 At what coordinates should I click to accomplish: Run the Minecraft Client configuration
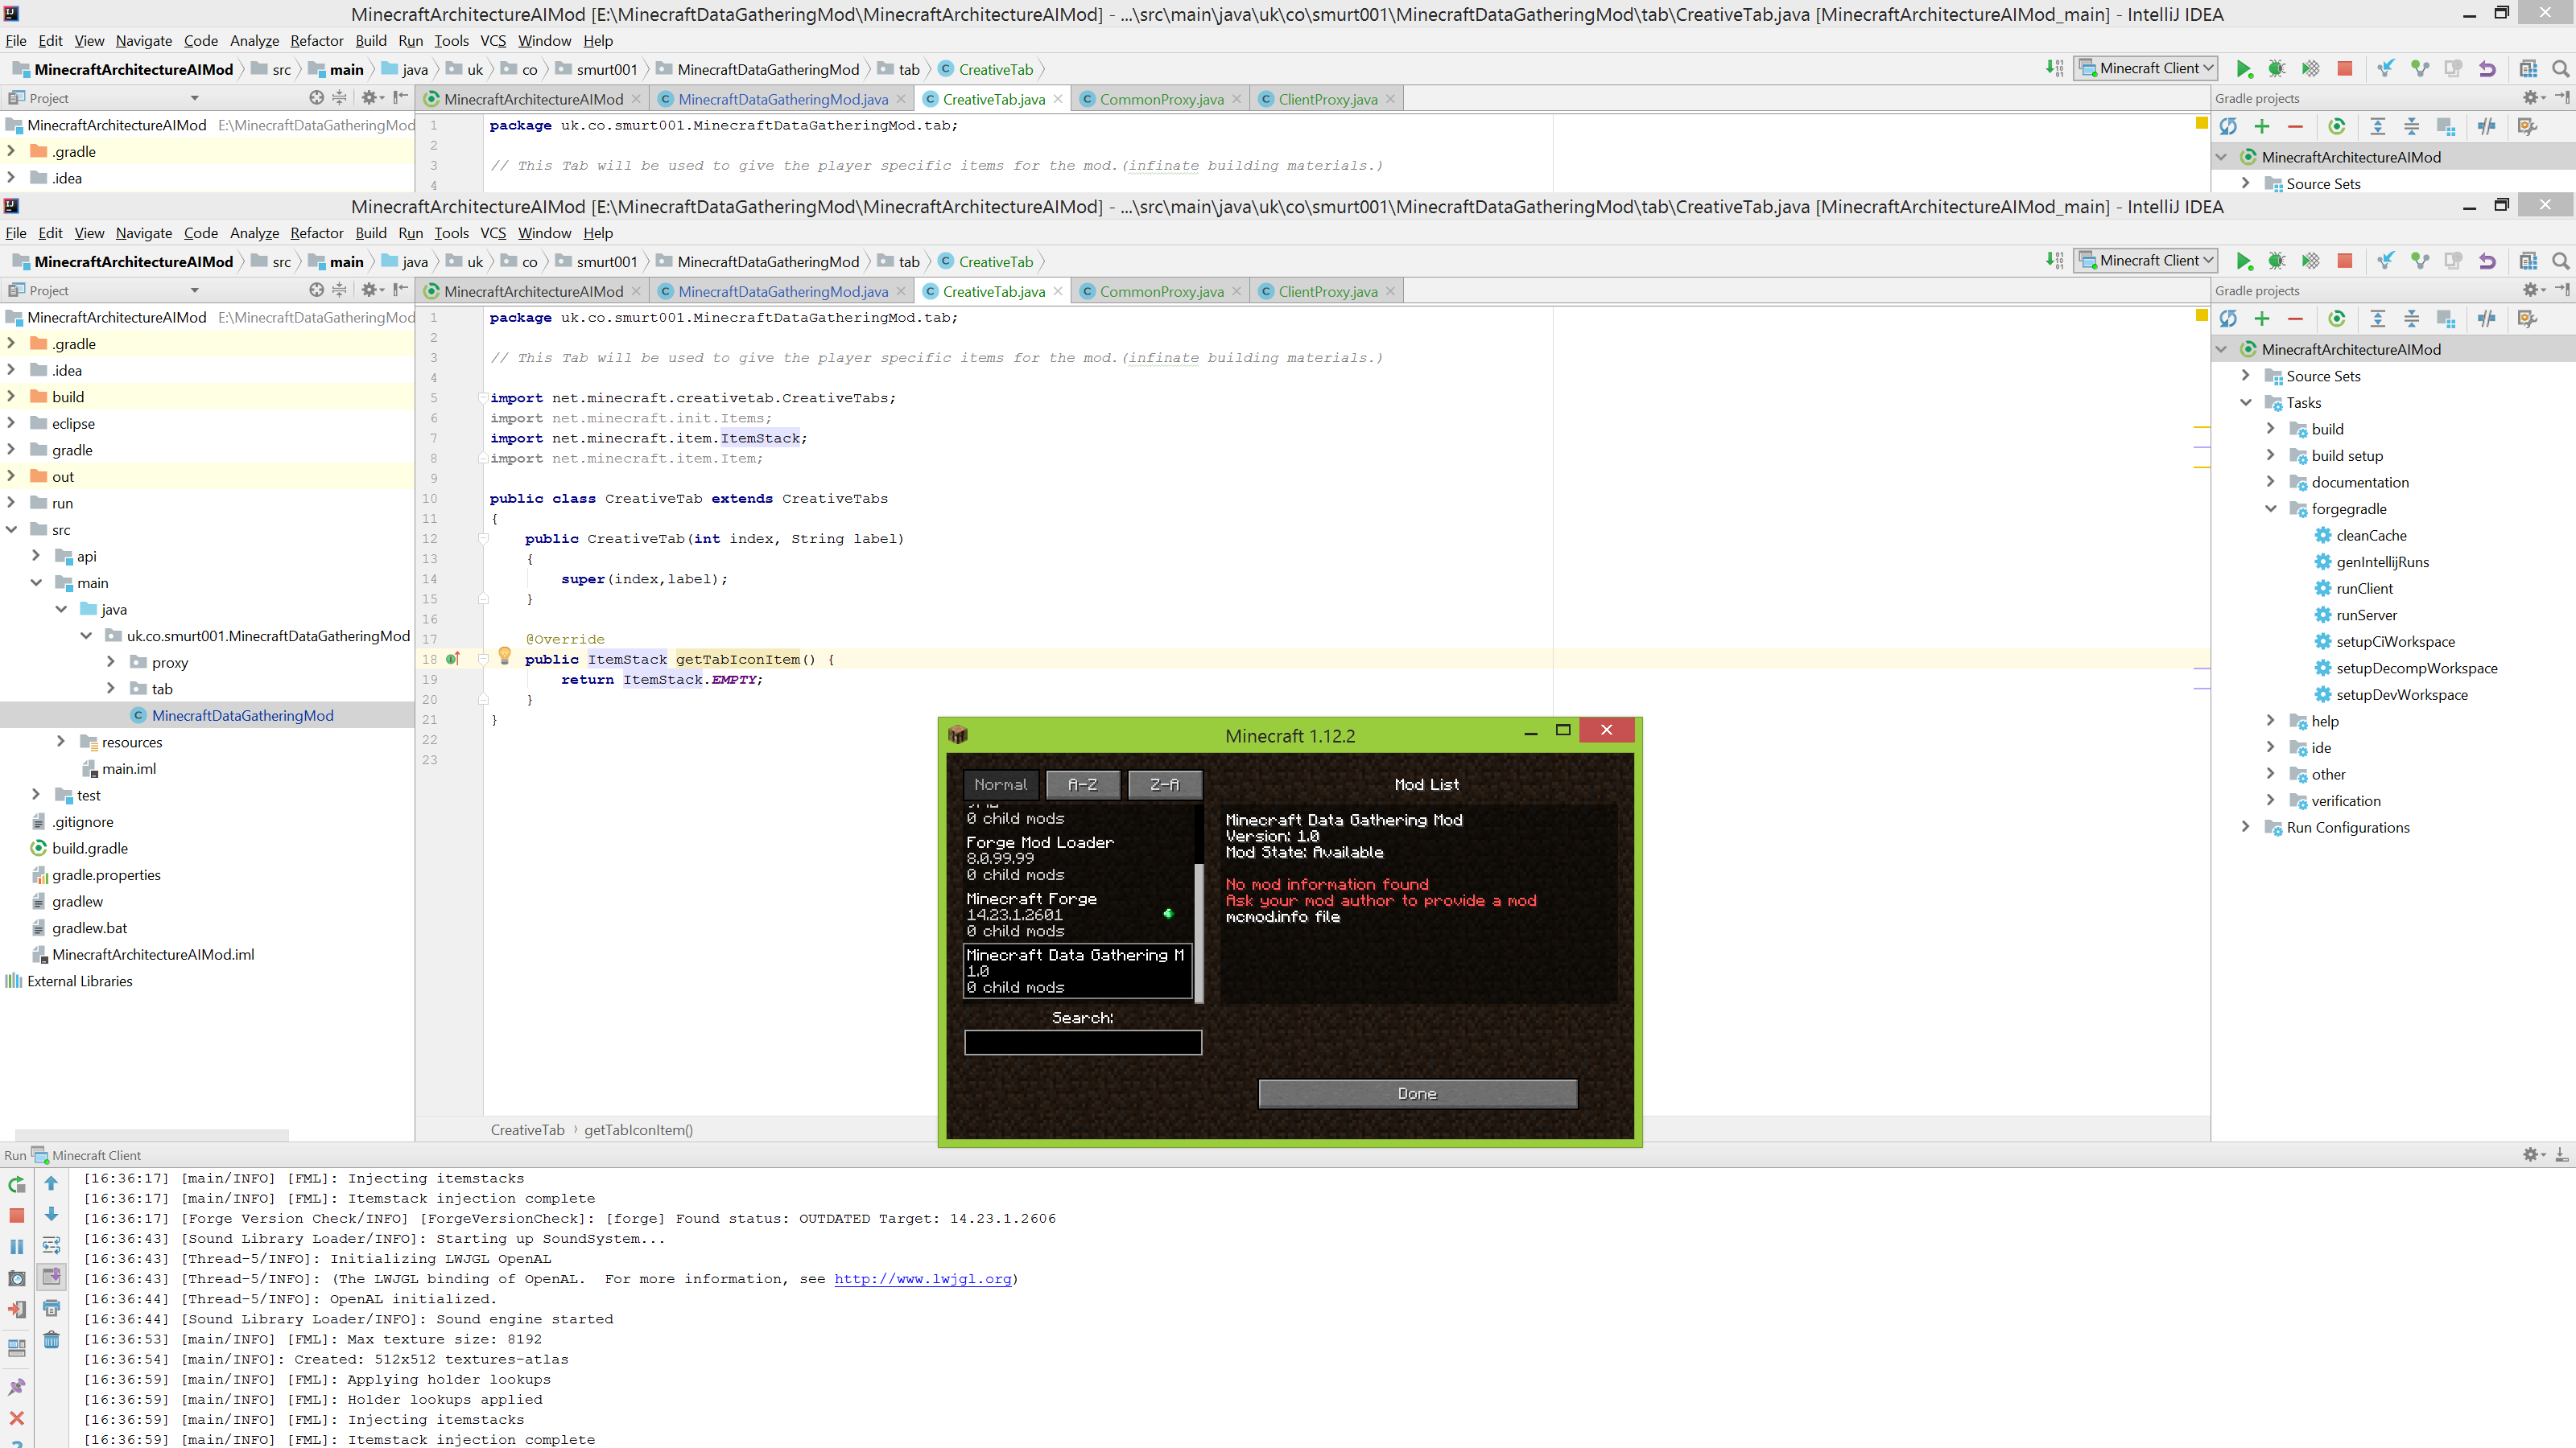click(x=2244, y=260)
